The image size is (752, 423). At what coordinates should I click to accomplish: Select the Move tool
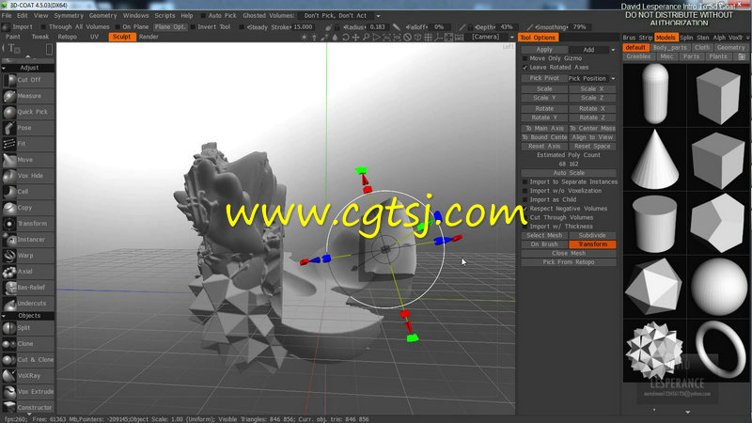(28, 160)
